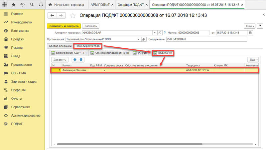Open calendar picker for date field

click(251, 33)
